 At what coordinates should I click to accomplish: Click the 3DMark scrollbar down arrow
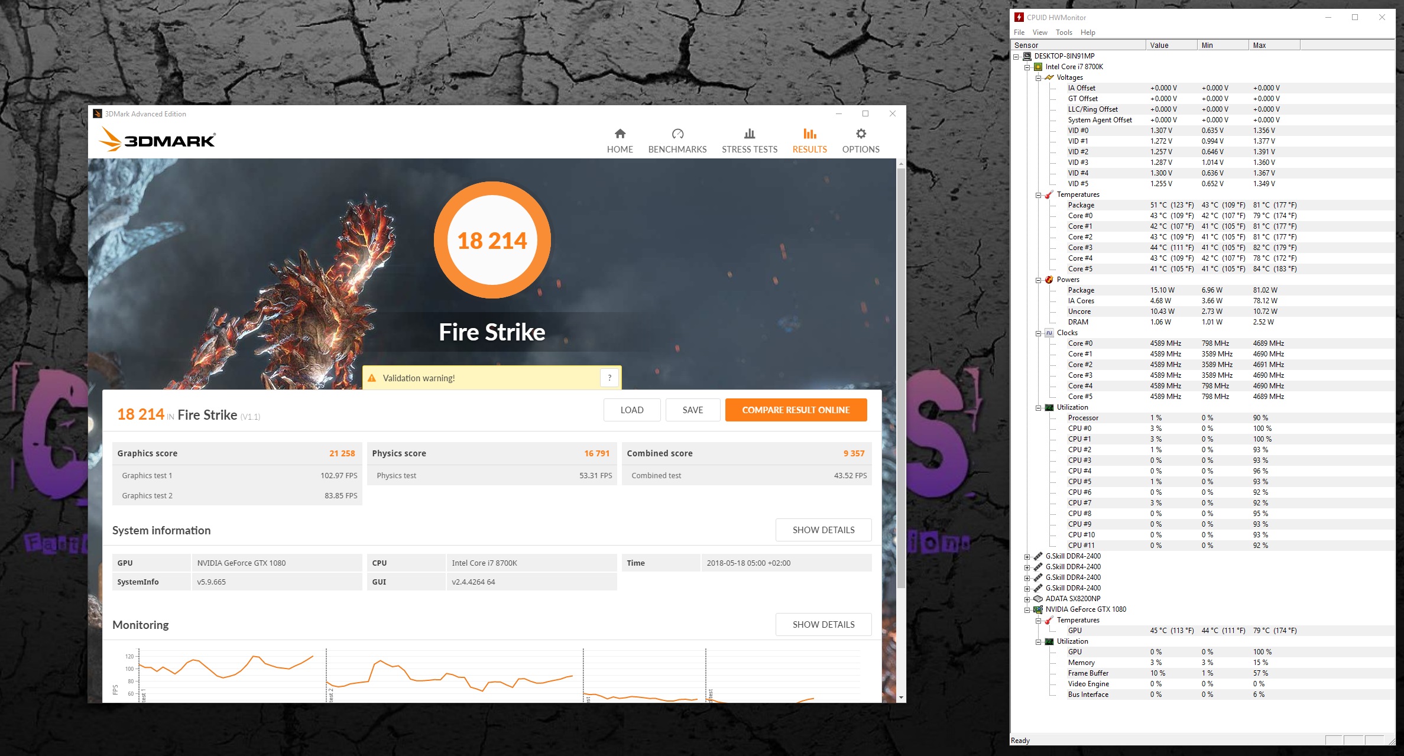click(901, 697)
